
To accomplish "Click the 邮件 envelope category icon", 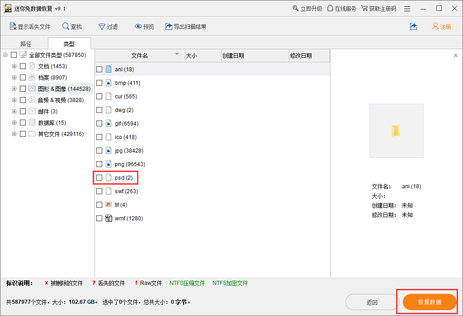I will click(x=32, y=111).
